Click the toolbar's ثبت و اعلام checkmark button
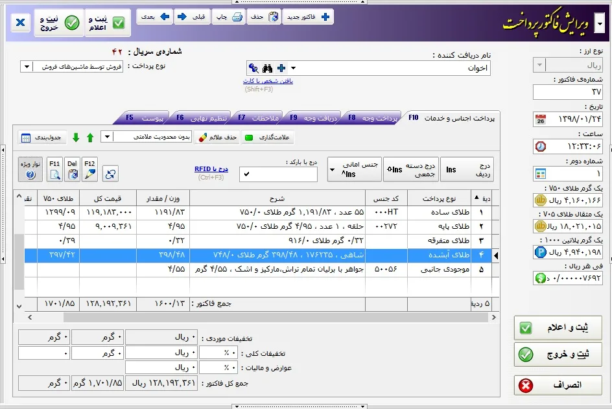 (107, 23)
